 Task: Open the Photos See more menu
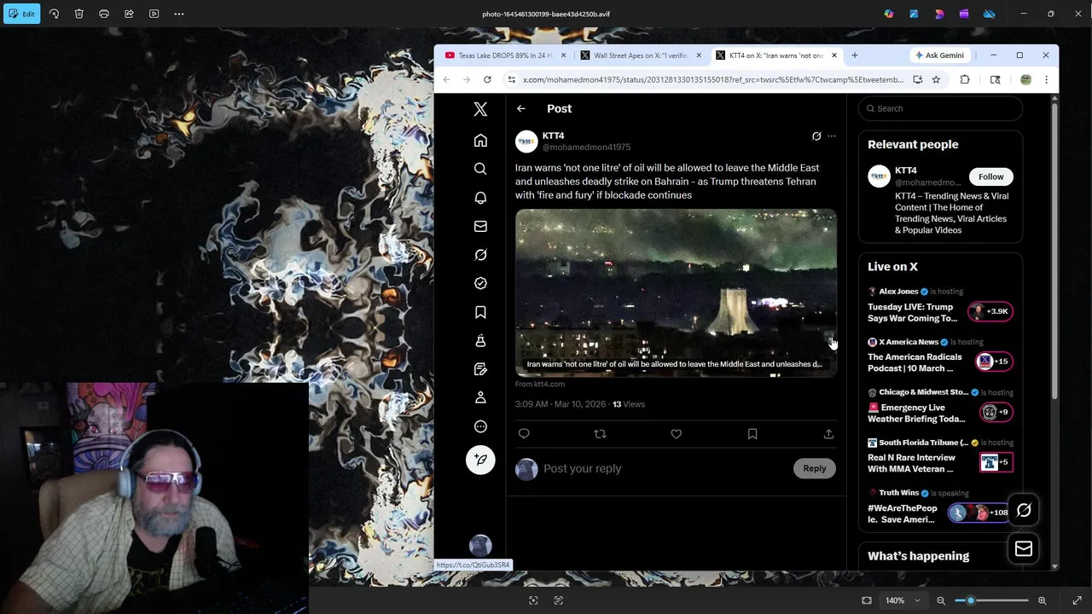(179, 14)
